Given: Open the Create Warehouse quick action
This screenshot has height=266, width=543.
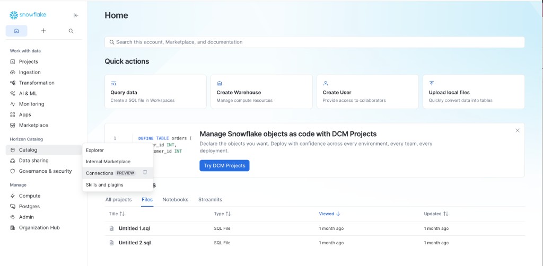Looking at the screenshot, I should (261, 92).
